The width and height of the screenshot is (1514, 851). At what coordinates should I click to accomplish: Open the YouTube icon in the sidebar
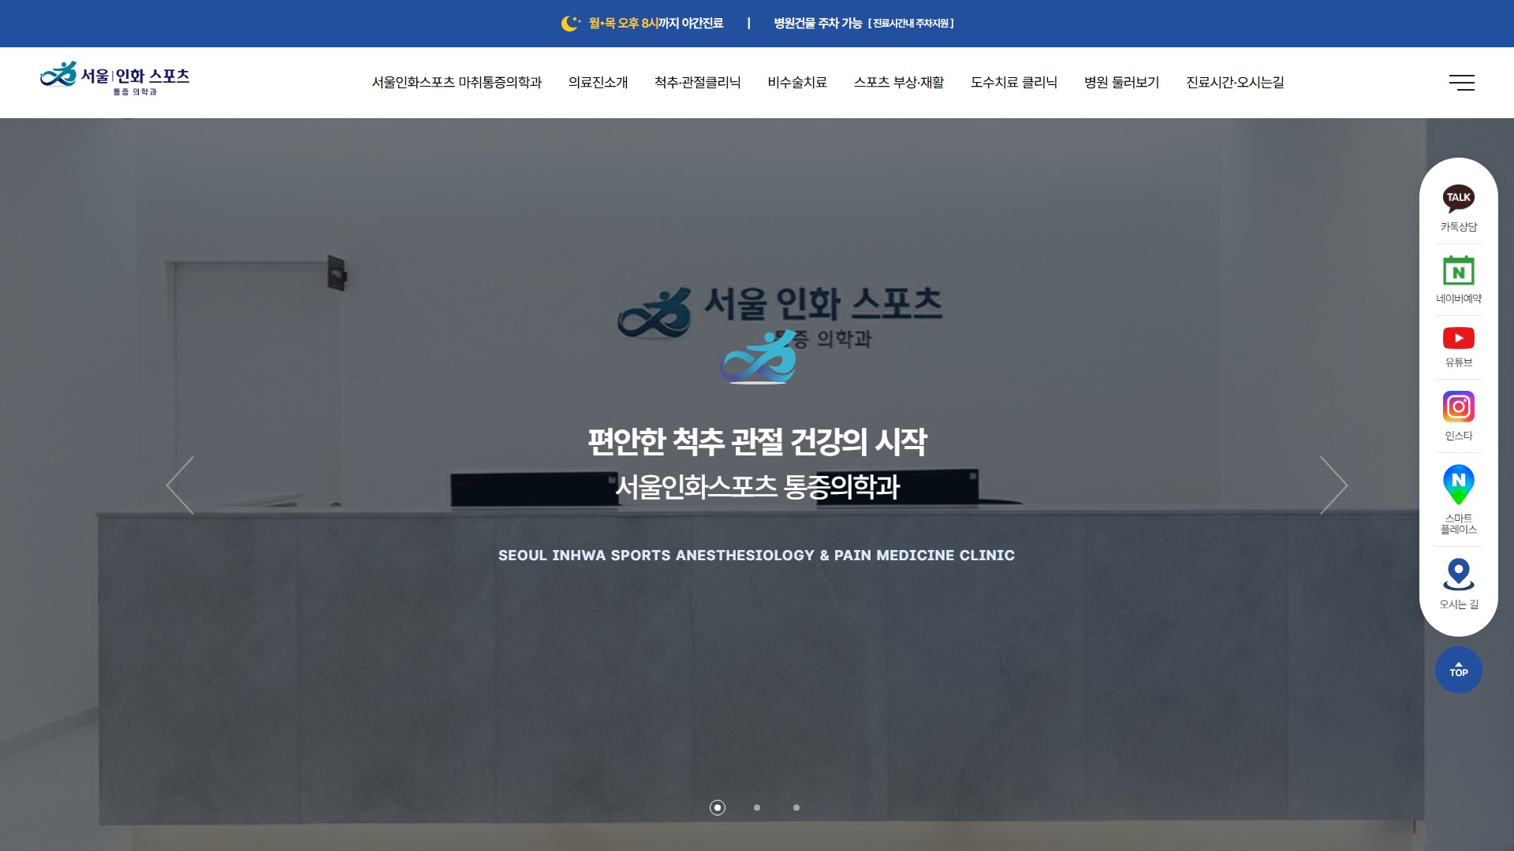click(1458, 338)
